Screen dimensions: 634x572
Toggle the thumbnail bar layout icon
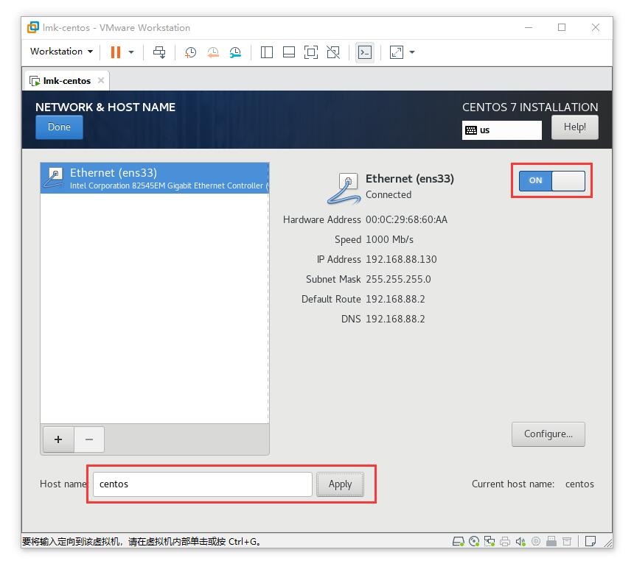click(289, 52)
